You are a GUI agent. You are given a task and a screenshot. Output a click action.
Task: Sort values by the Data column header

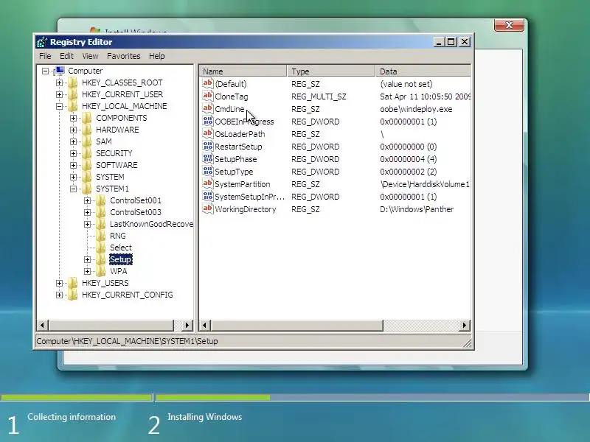click(423, 71)
